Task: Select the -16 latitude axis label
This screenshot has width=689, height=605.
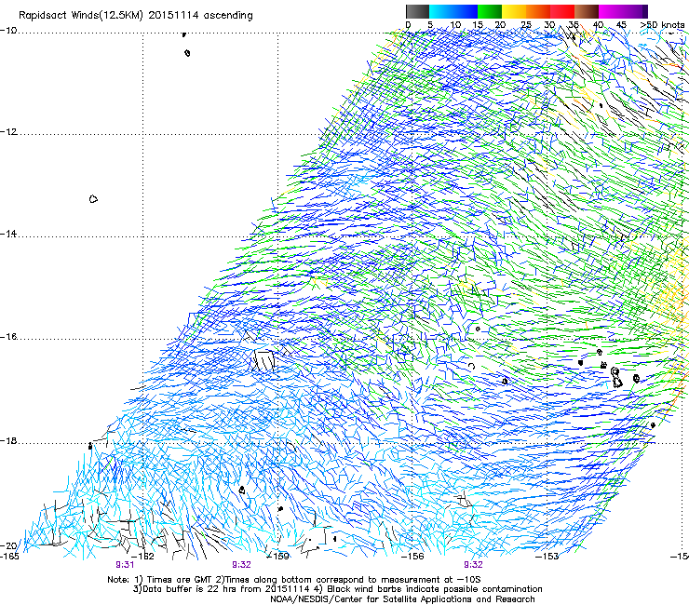Action: pos(8,337)
